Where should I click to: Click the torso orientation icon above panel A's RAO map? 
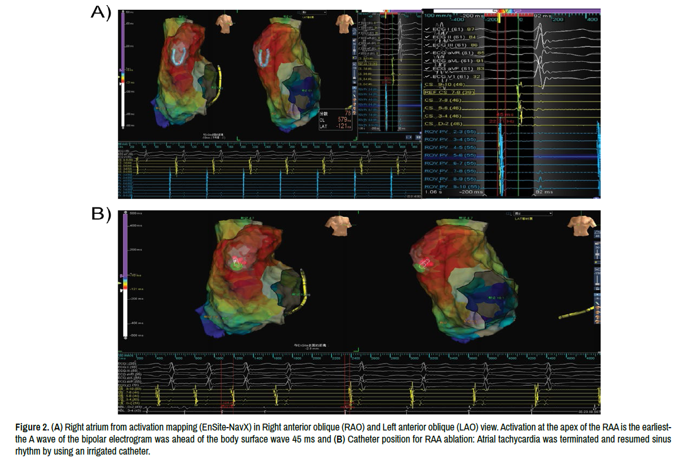223,23
